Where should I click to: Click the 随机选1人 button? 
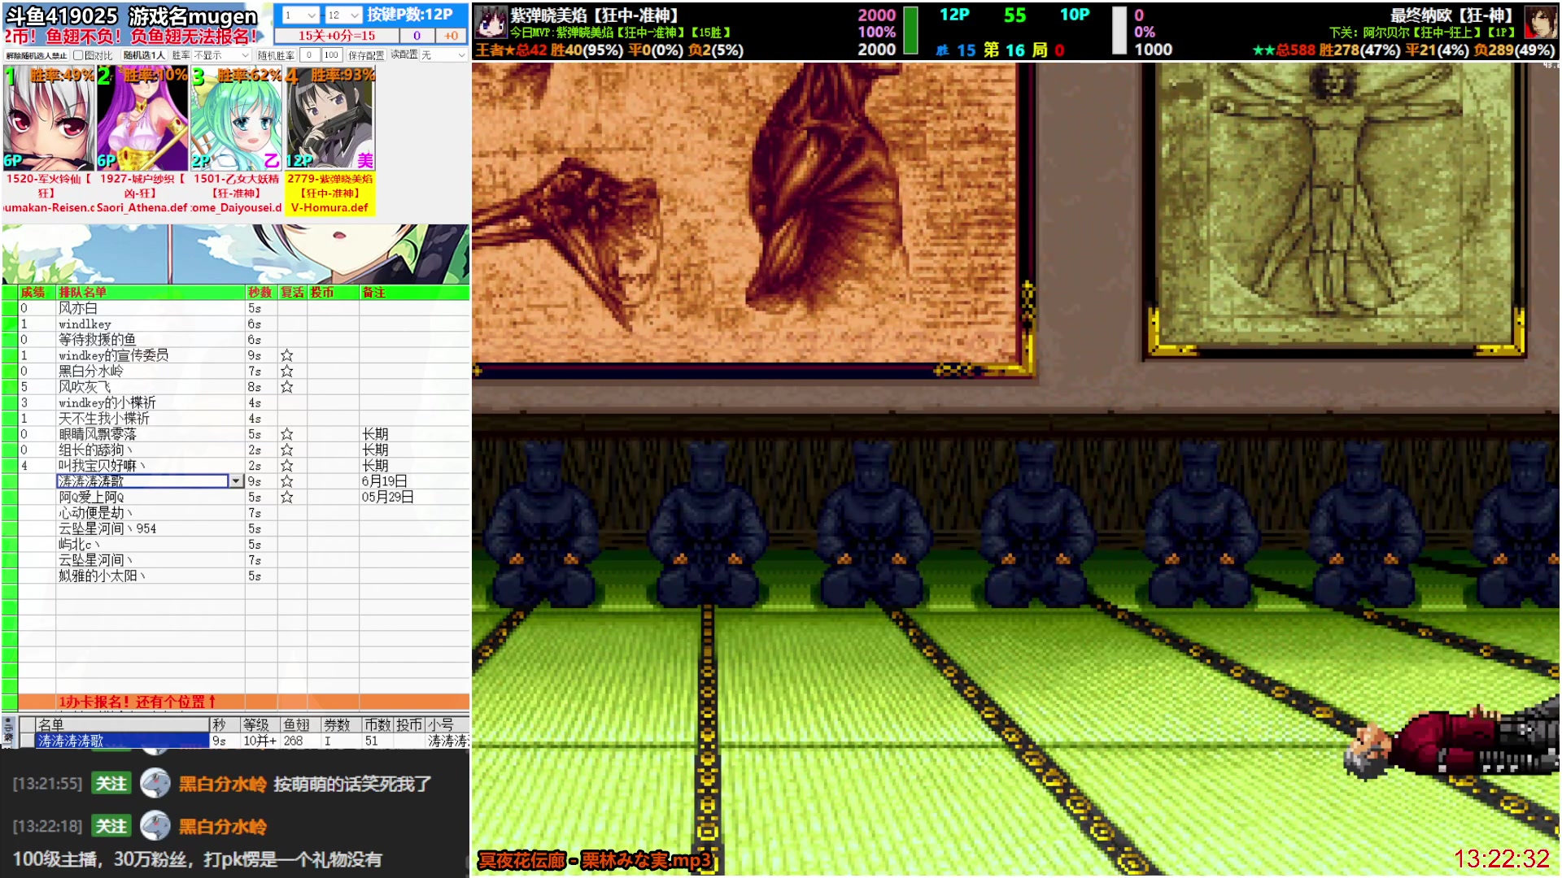(x=144, y=55)
